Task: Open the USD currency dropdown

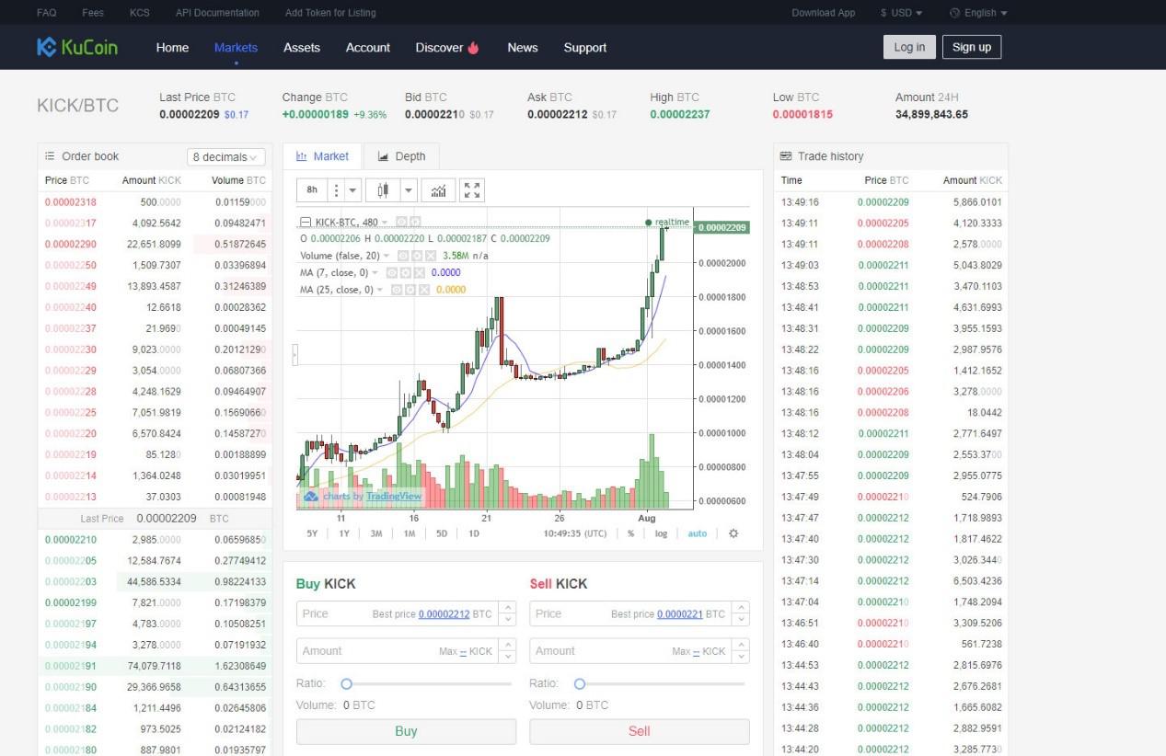Action: coord(901,13)
